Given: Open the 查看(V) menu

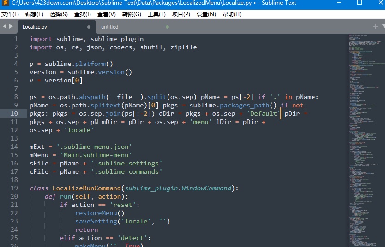Looking at the screenshot, I should pos(106,14).
